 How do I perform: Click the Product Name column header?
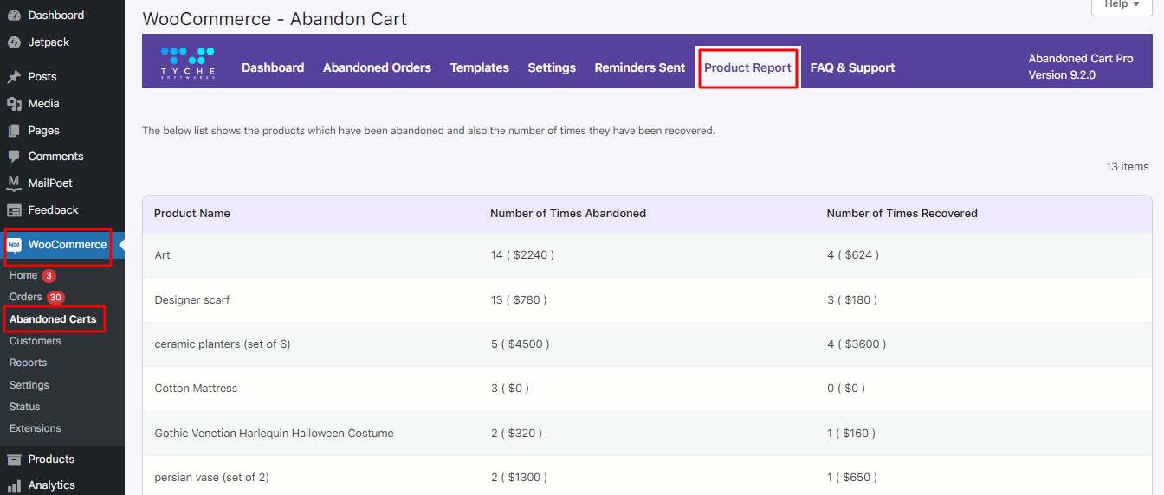[192, 214]
